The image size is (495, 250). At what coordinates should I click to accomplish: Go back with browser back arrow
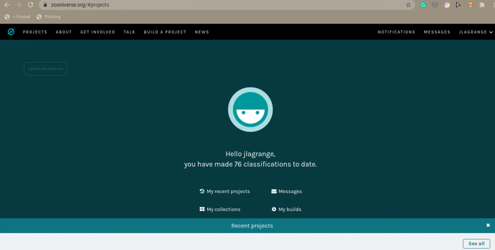click(7, 5)
